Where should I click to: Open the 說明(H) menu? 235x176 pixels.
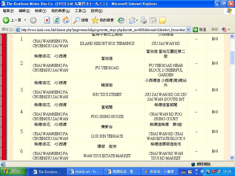click(x=97, y=11)
